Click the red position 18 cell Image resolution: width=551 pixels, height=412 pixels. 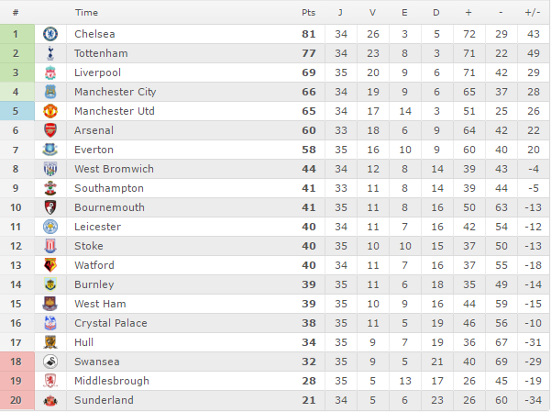click(17, 362)
